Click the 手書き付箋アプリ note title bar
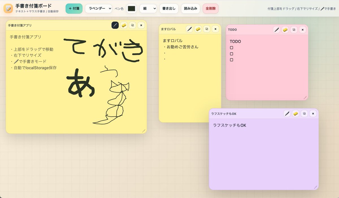 [76, 25]
